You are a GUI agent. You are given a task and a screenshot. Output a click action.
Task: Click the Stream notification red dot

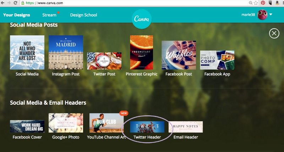click(x=58, y=12)
